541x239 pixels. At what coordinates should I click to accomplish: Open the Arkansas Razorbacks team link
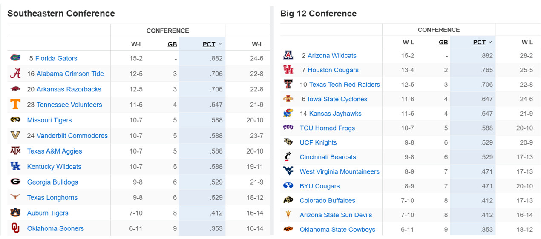click(69, 89)
